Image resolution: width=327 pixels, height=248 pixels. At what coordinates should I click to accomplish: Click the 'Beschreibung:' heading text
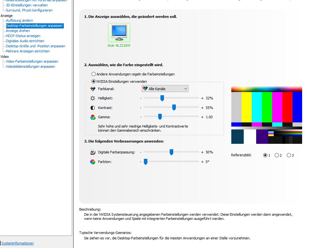click(90, 209)
